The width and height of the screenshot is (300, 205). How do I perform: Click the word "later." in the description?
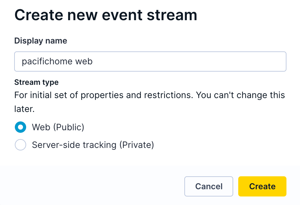(24, 109)
